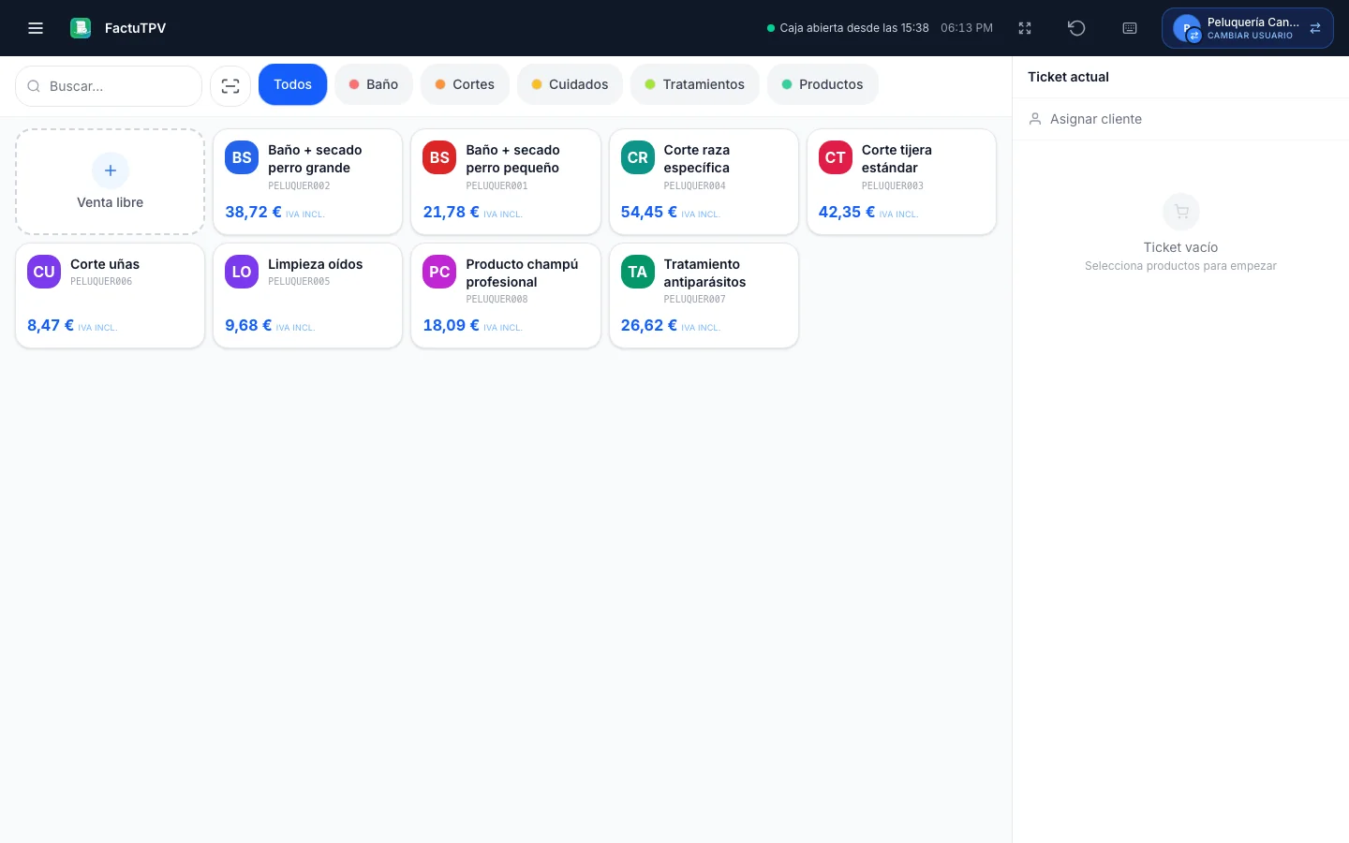This screenshot has width=1349, height=843.
Task: Click the FactuTPV logo icon
Action: pyautogui.click(x=81, y=28)
